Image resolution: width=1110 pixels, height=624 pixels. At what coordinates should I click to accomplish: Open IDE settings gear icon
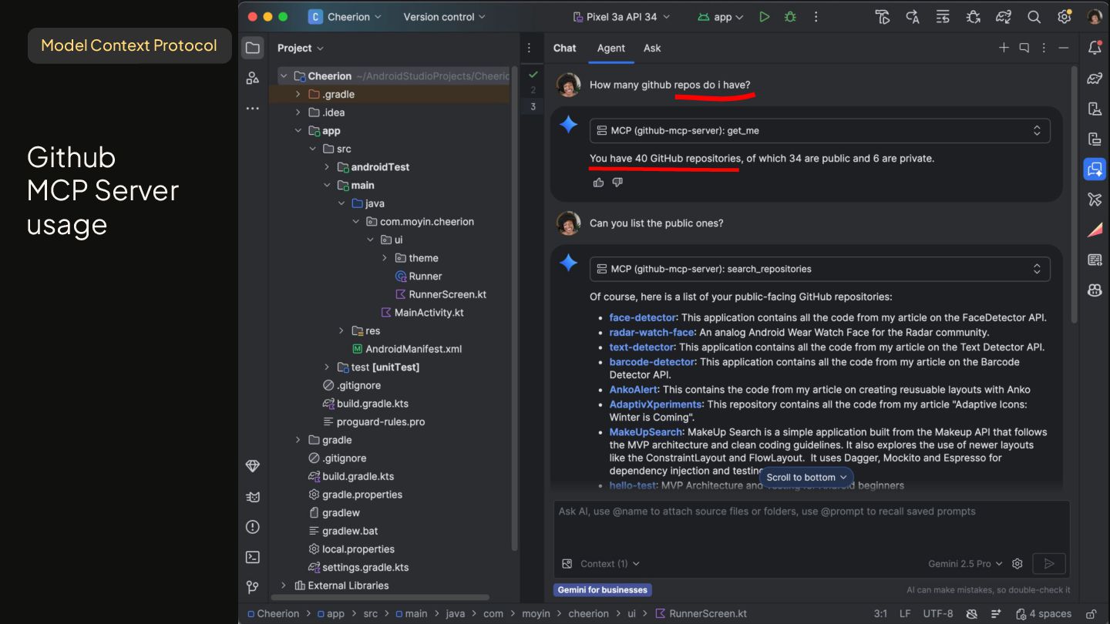click(x=1064, y=17)
